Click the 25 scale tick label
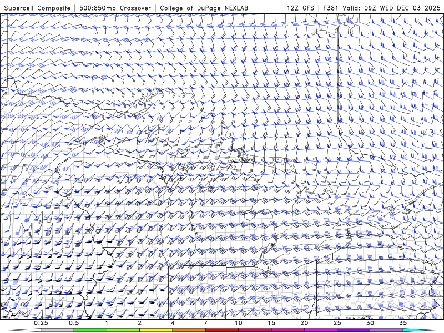This screenshot has height=333, width=444. [337, 323]
